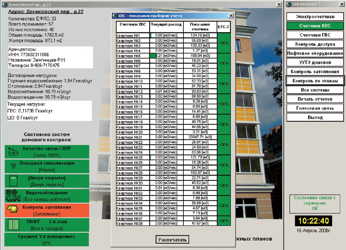
Task: Show Все системы overview
Action: tap(315, 90)
